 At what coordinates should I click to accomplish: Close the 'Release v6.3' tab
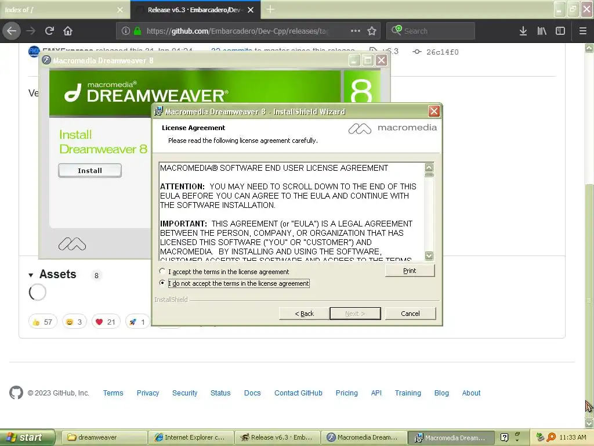click(x=251, y=10)
